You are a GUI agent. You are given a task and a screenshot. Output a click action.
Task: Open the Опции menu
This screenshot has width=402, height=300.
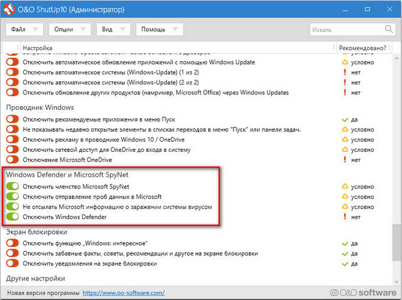(70, 29)
